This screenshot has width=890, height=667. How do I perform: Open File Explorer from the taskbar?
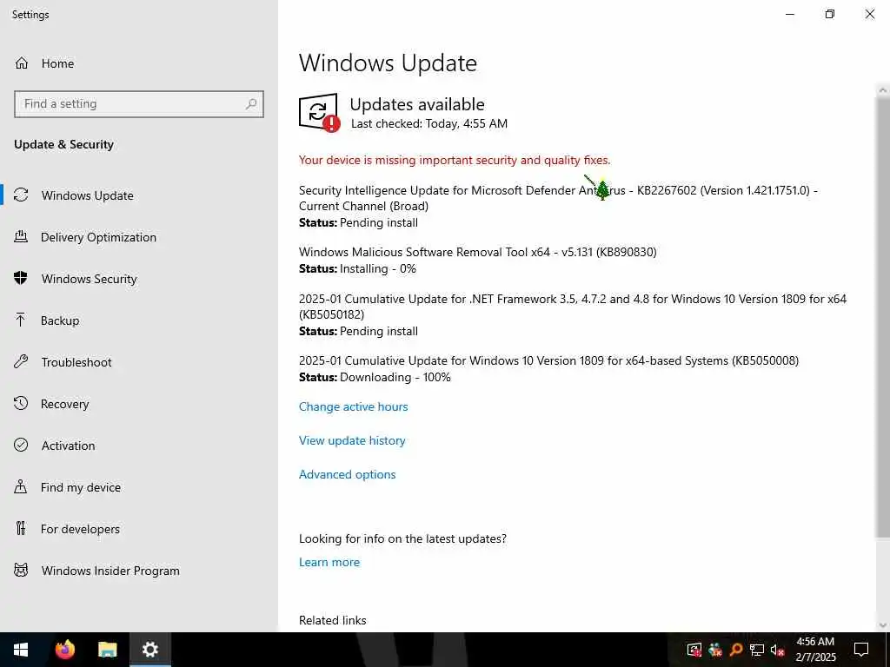(107, 650)
